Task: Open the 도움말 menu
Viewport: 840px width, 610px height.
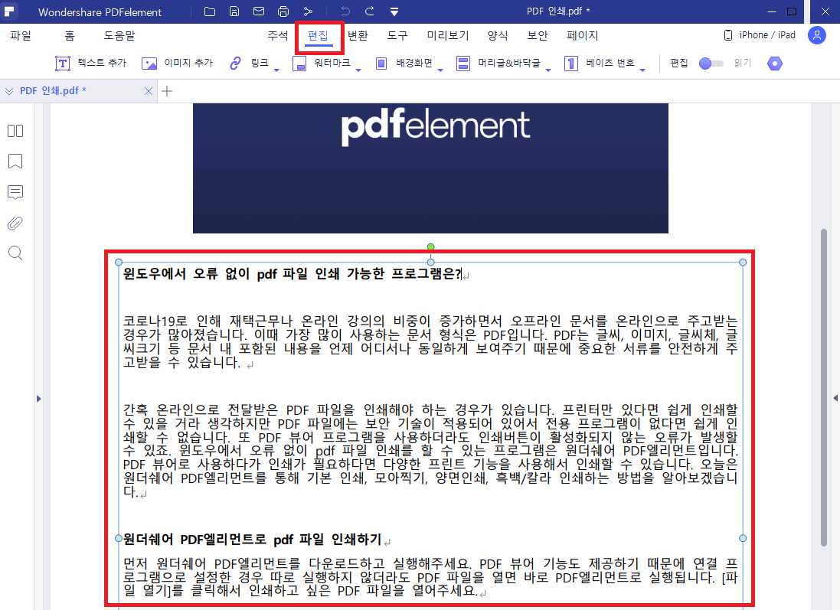Action: (x=119, y=35)
